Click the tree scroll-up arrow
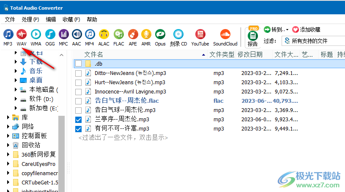345x192 pixels. pos(62,55)
